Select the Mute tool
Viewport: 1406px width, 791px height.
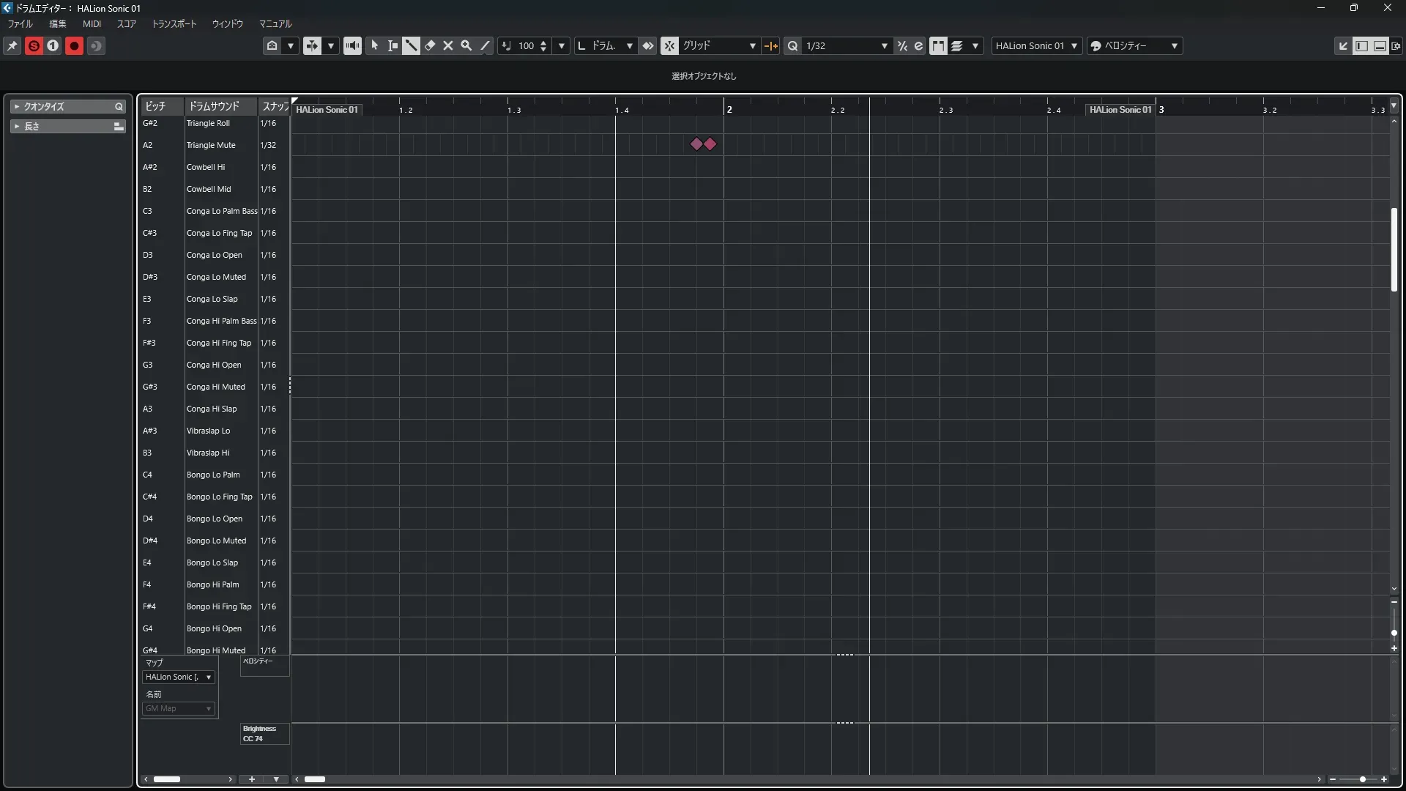(448, 45)
